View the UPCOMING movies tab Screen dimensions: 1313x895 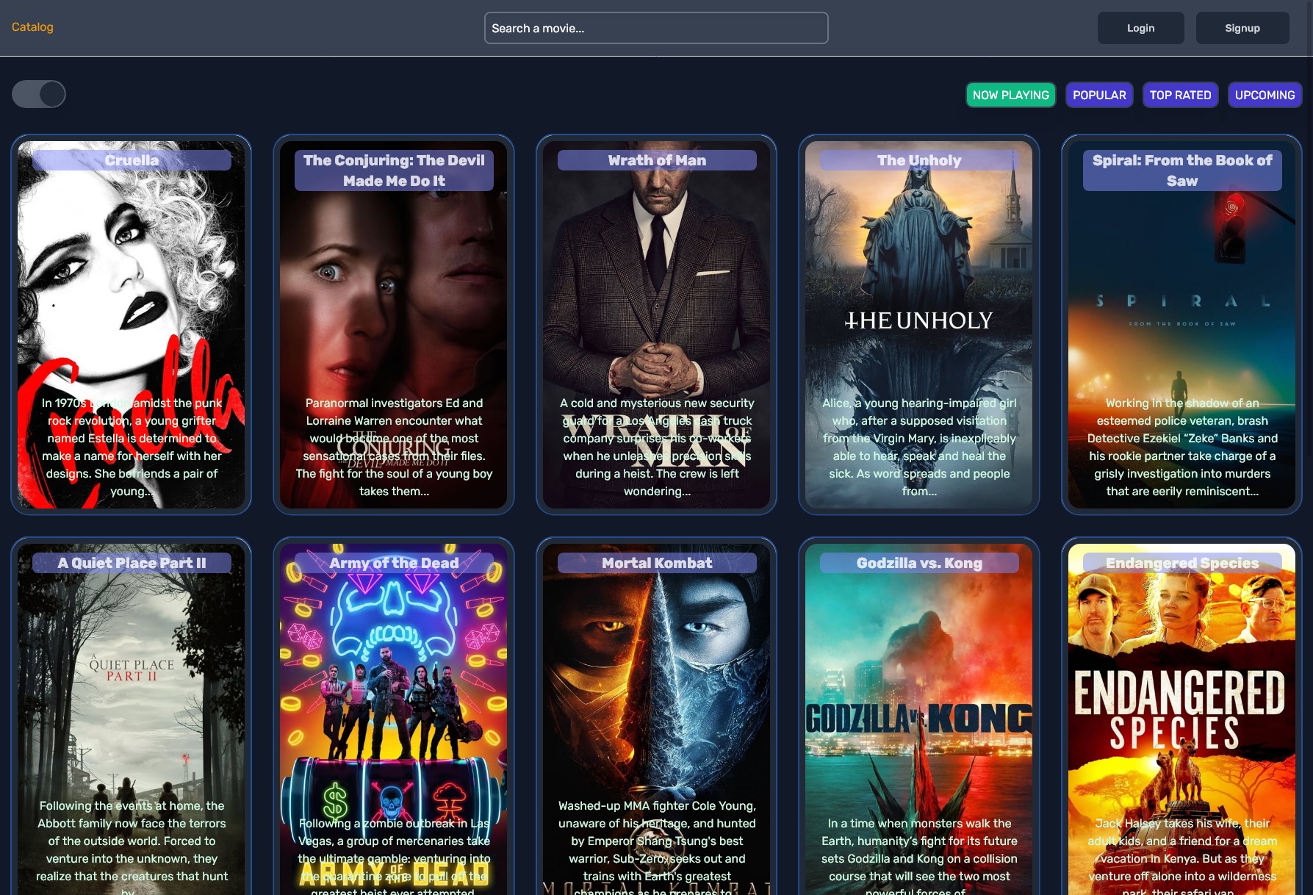[1265, 95]
